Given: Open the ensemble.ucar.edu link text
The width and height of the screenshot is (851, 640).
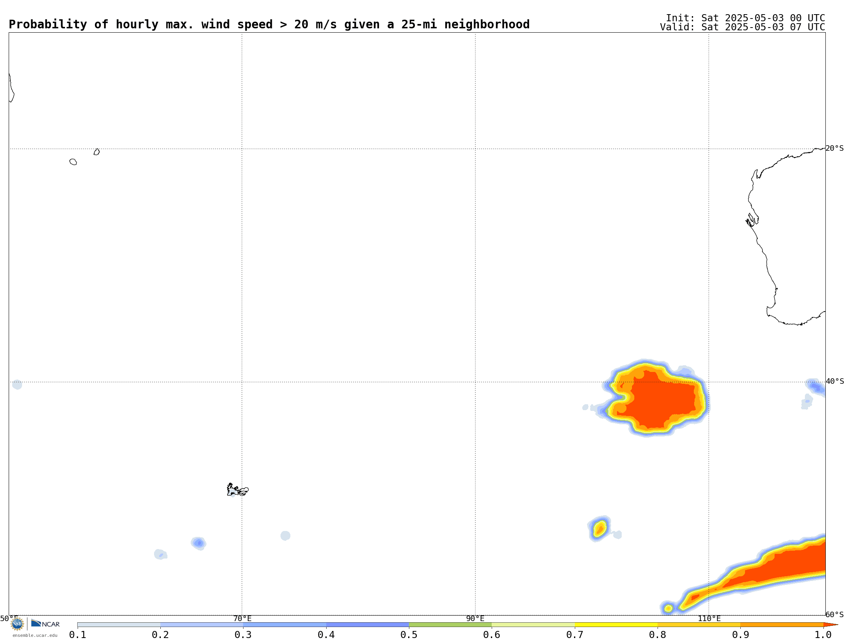Looking at the screenshot, I should (x=35, y=635).
